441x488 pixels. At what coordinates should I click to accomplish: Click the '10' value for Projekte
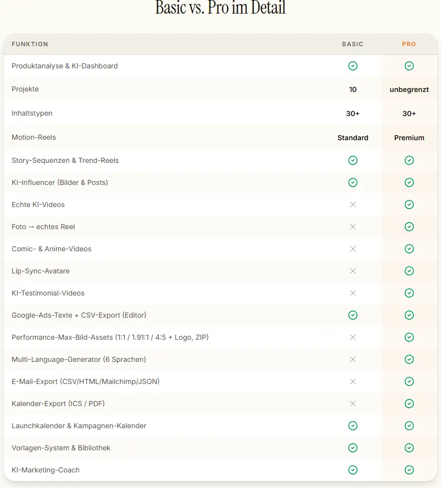click(x=353, y=89)
